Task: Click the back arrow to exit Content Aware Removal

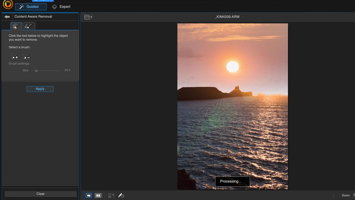Action: tap(7, 17)
